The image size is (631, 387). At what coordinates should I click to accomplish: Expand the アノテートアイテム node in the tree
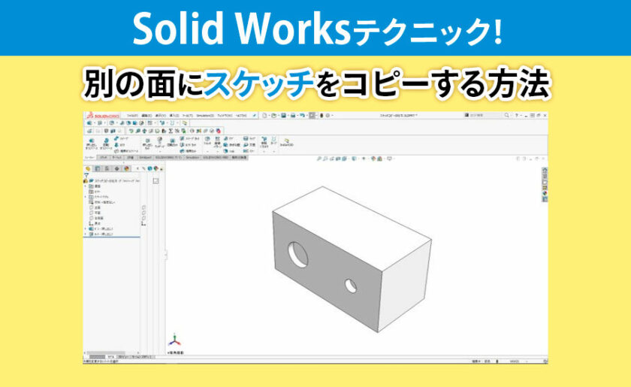86,197
